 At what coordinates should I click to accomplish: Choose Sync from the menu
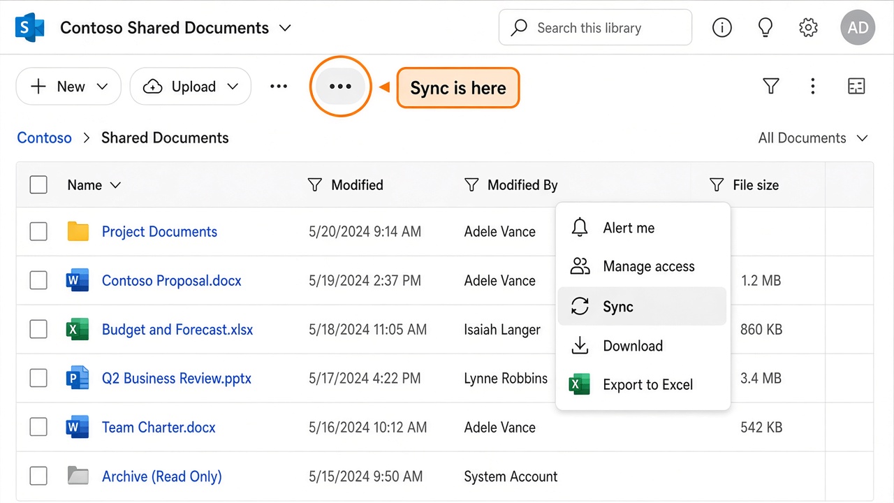click(643, 306)
